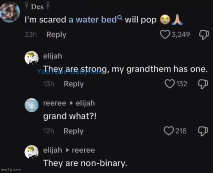Open elijah's avatar on non-binary reply
The image size is (213, 173).
pos(31,152)
